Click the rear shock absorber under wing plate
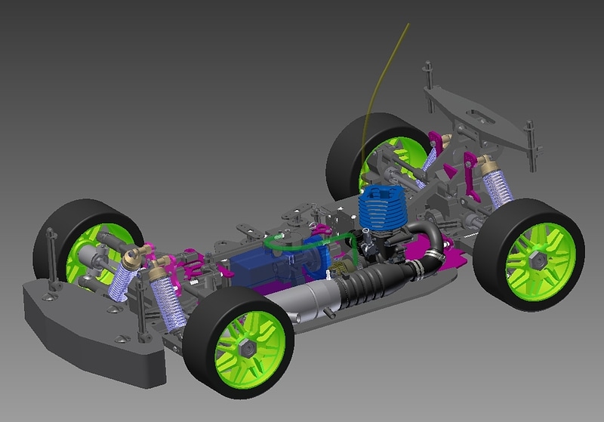The height and width of the screenshot is (422, 604). coord(498,184)
